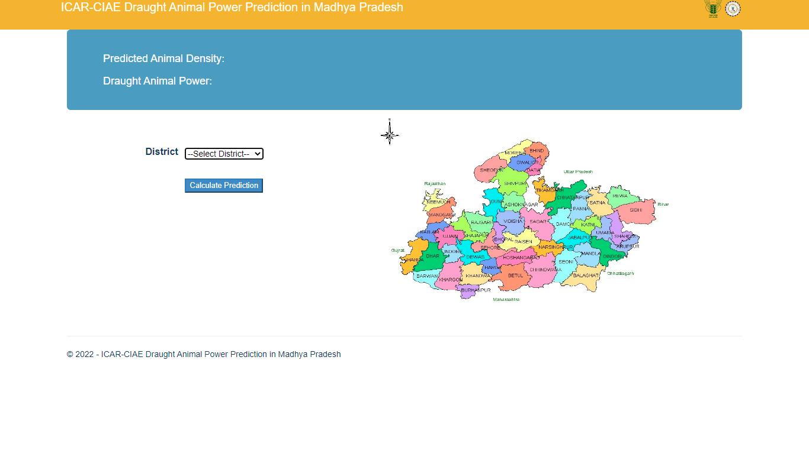Pick Balaghat district on the map
Viewport: 809px width, 454px height.
[585, 276]
